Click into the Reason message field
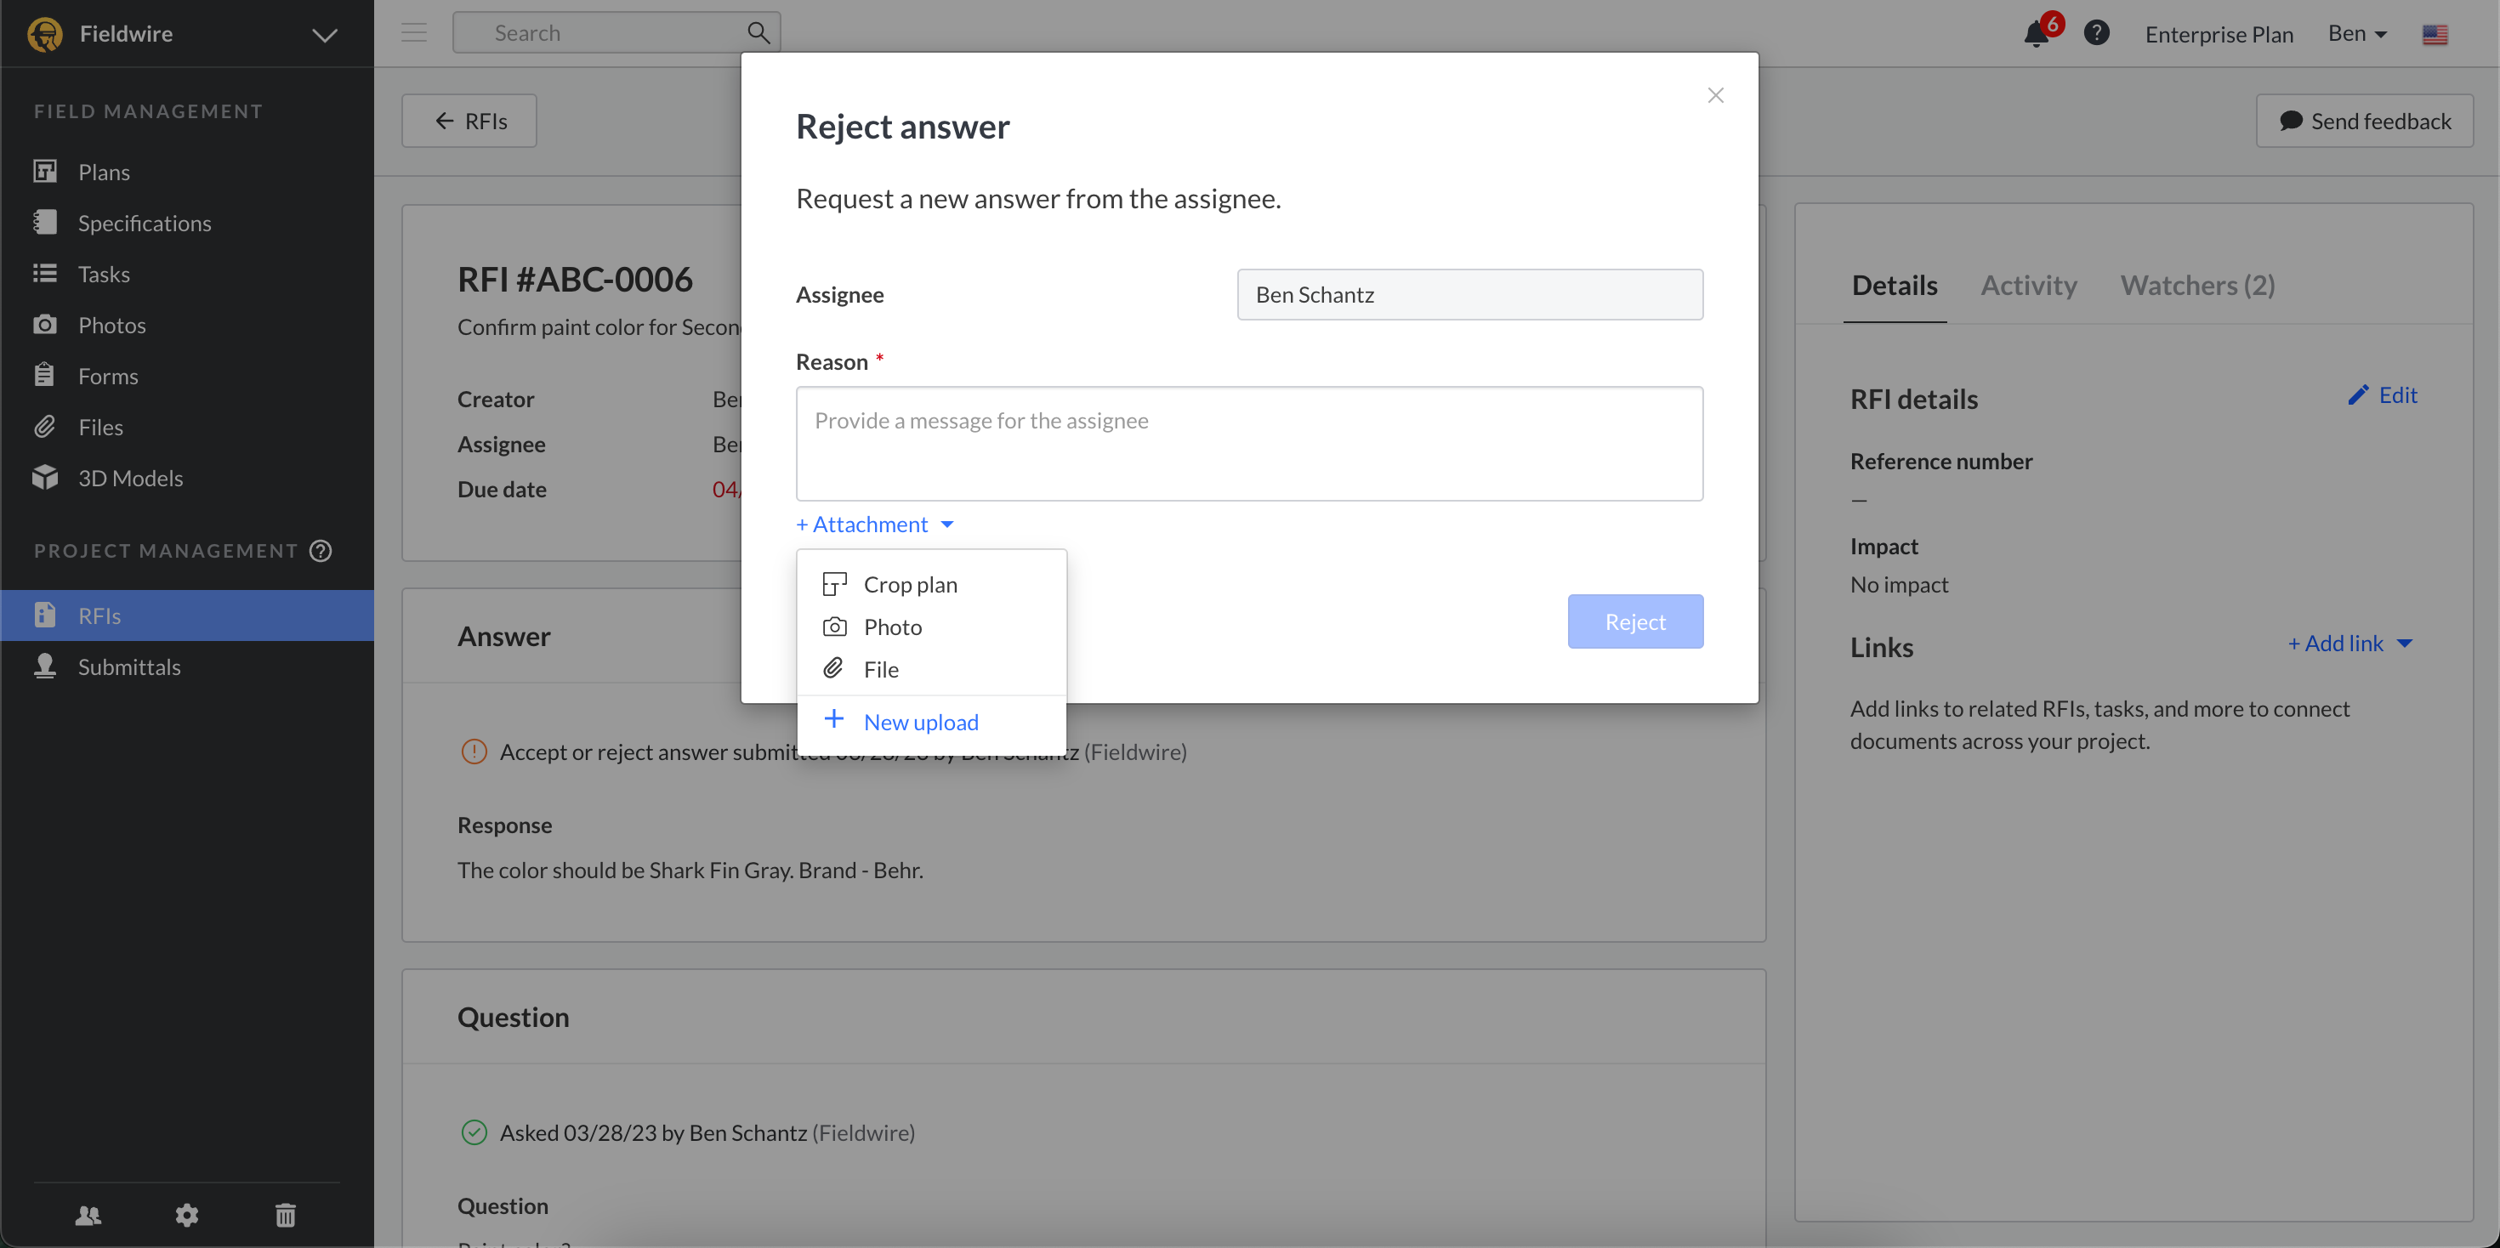The width and height of the screenshot is (2500, 1248). point(1248,444)
